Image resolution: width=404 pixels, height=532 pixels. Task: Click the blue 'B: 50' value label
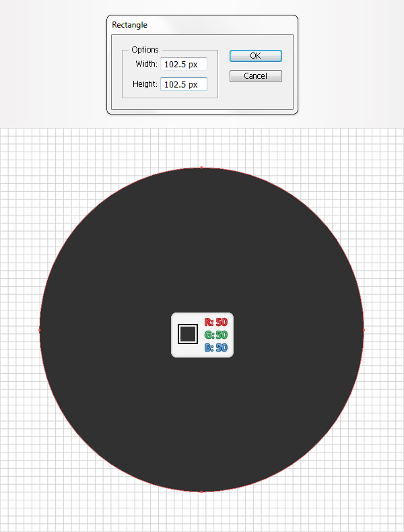pyautogui.click(x=215, y=347)
